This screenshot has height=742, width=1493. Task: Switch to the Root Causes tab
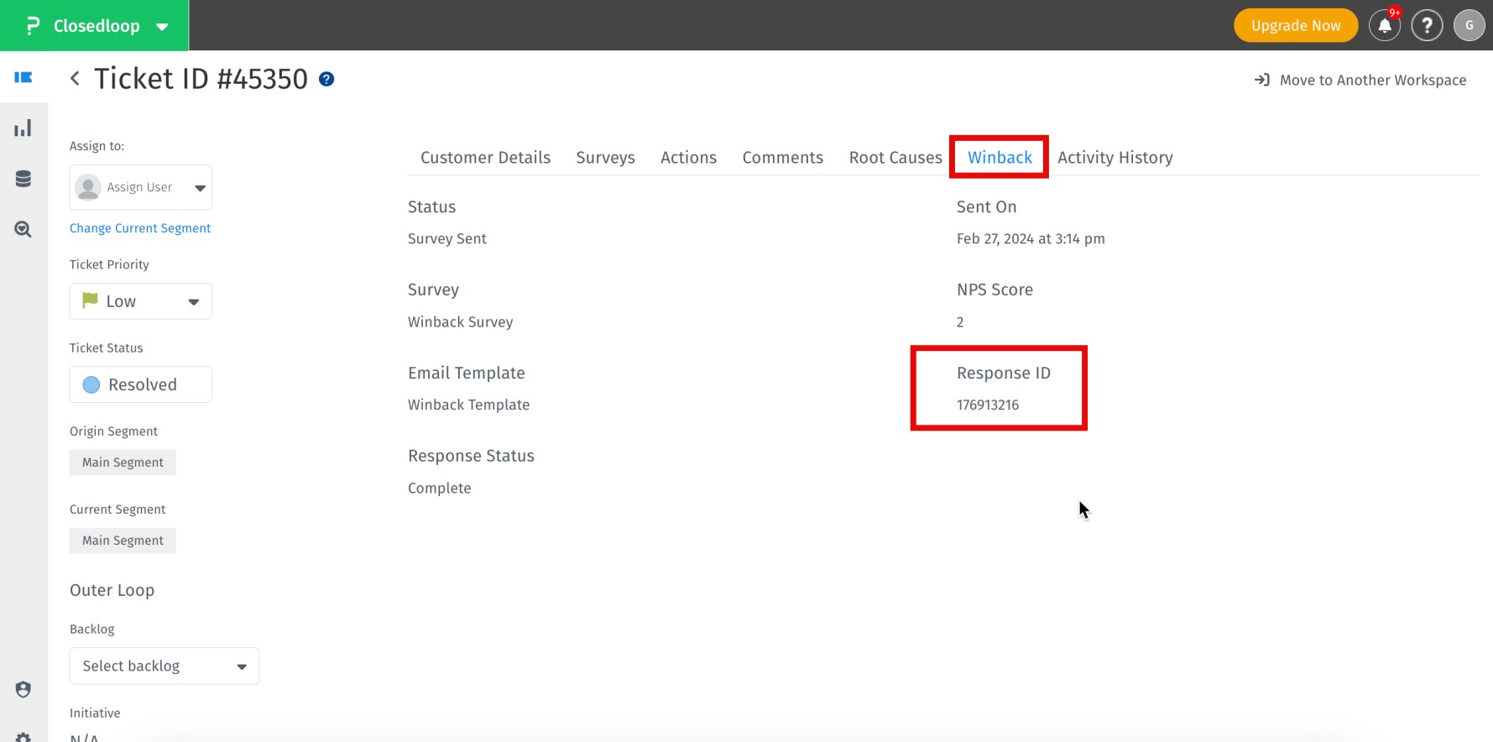(895, 158)
